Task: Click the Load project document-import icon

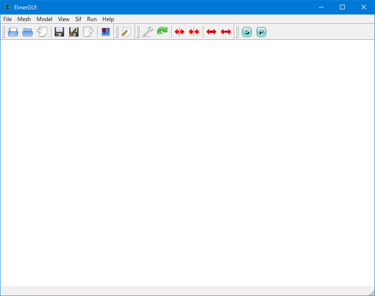Action: (x=42, y=32)
